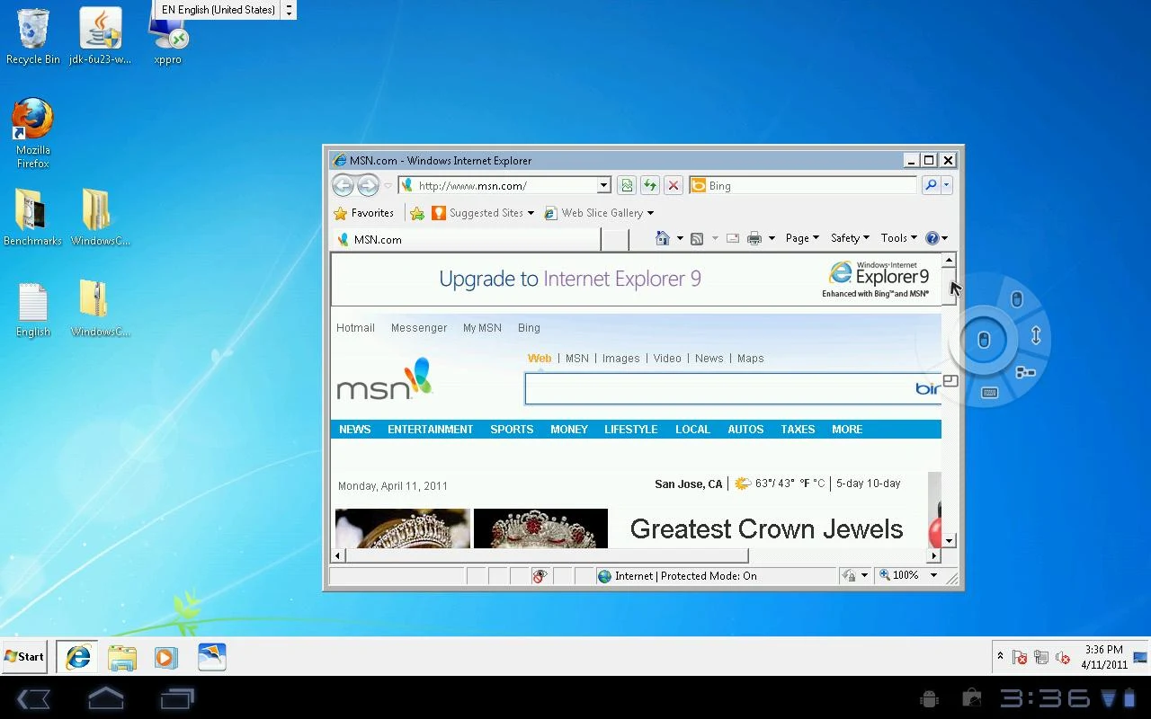This screenshot has height=719, width=1151.
Task: Tap the Android Home navigation button
Action: pos(105,698)
